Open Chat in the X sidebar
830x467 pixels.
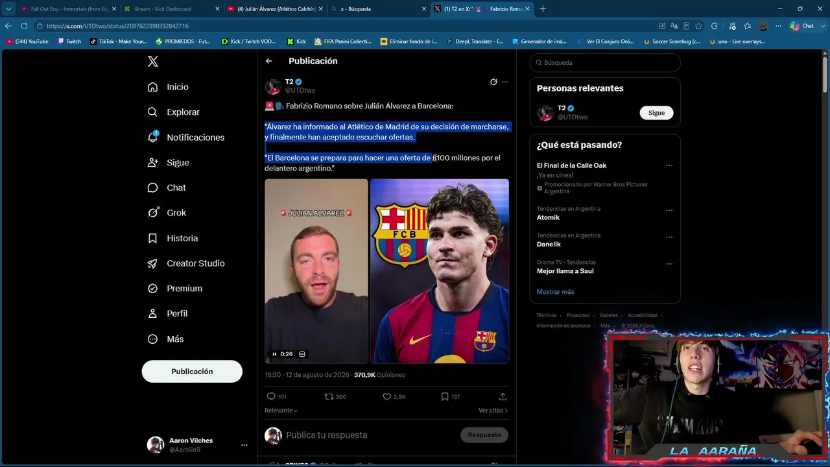pyautogui.click(x=167, y=187)
